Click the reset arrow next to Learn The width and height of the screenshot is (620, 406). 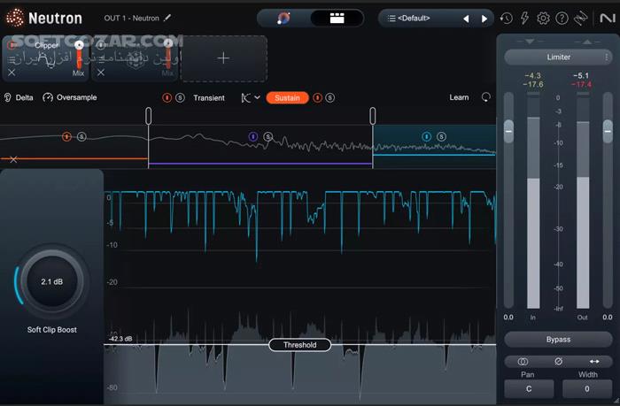click(485, 97)
